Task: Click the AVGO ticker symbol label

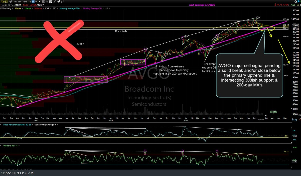Action: (x=4, y=1)
